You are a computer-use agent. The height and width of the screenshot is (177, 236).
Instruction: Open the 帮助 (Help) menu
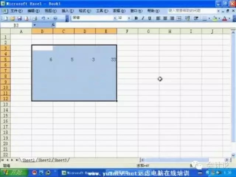[x=153, y=11]
